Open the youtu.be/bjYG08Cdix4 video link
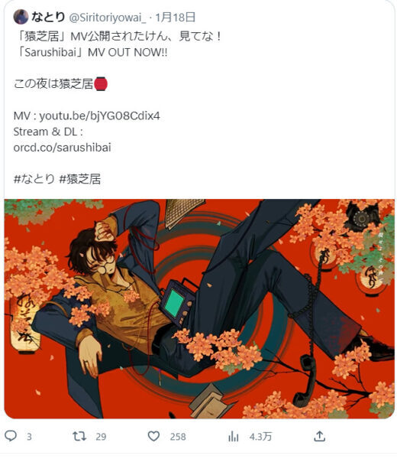Viewport: 397px width, 459px height. pos(99,116)
